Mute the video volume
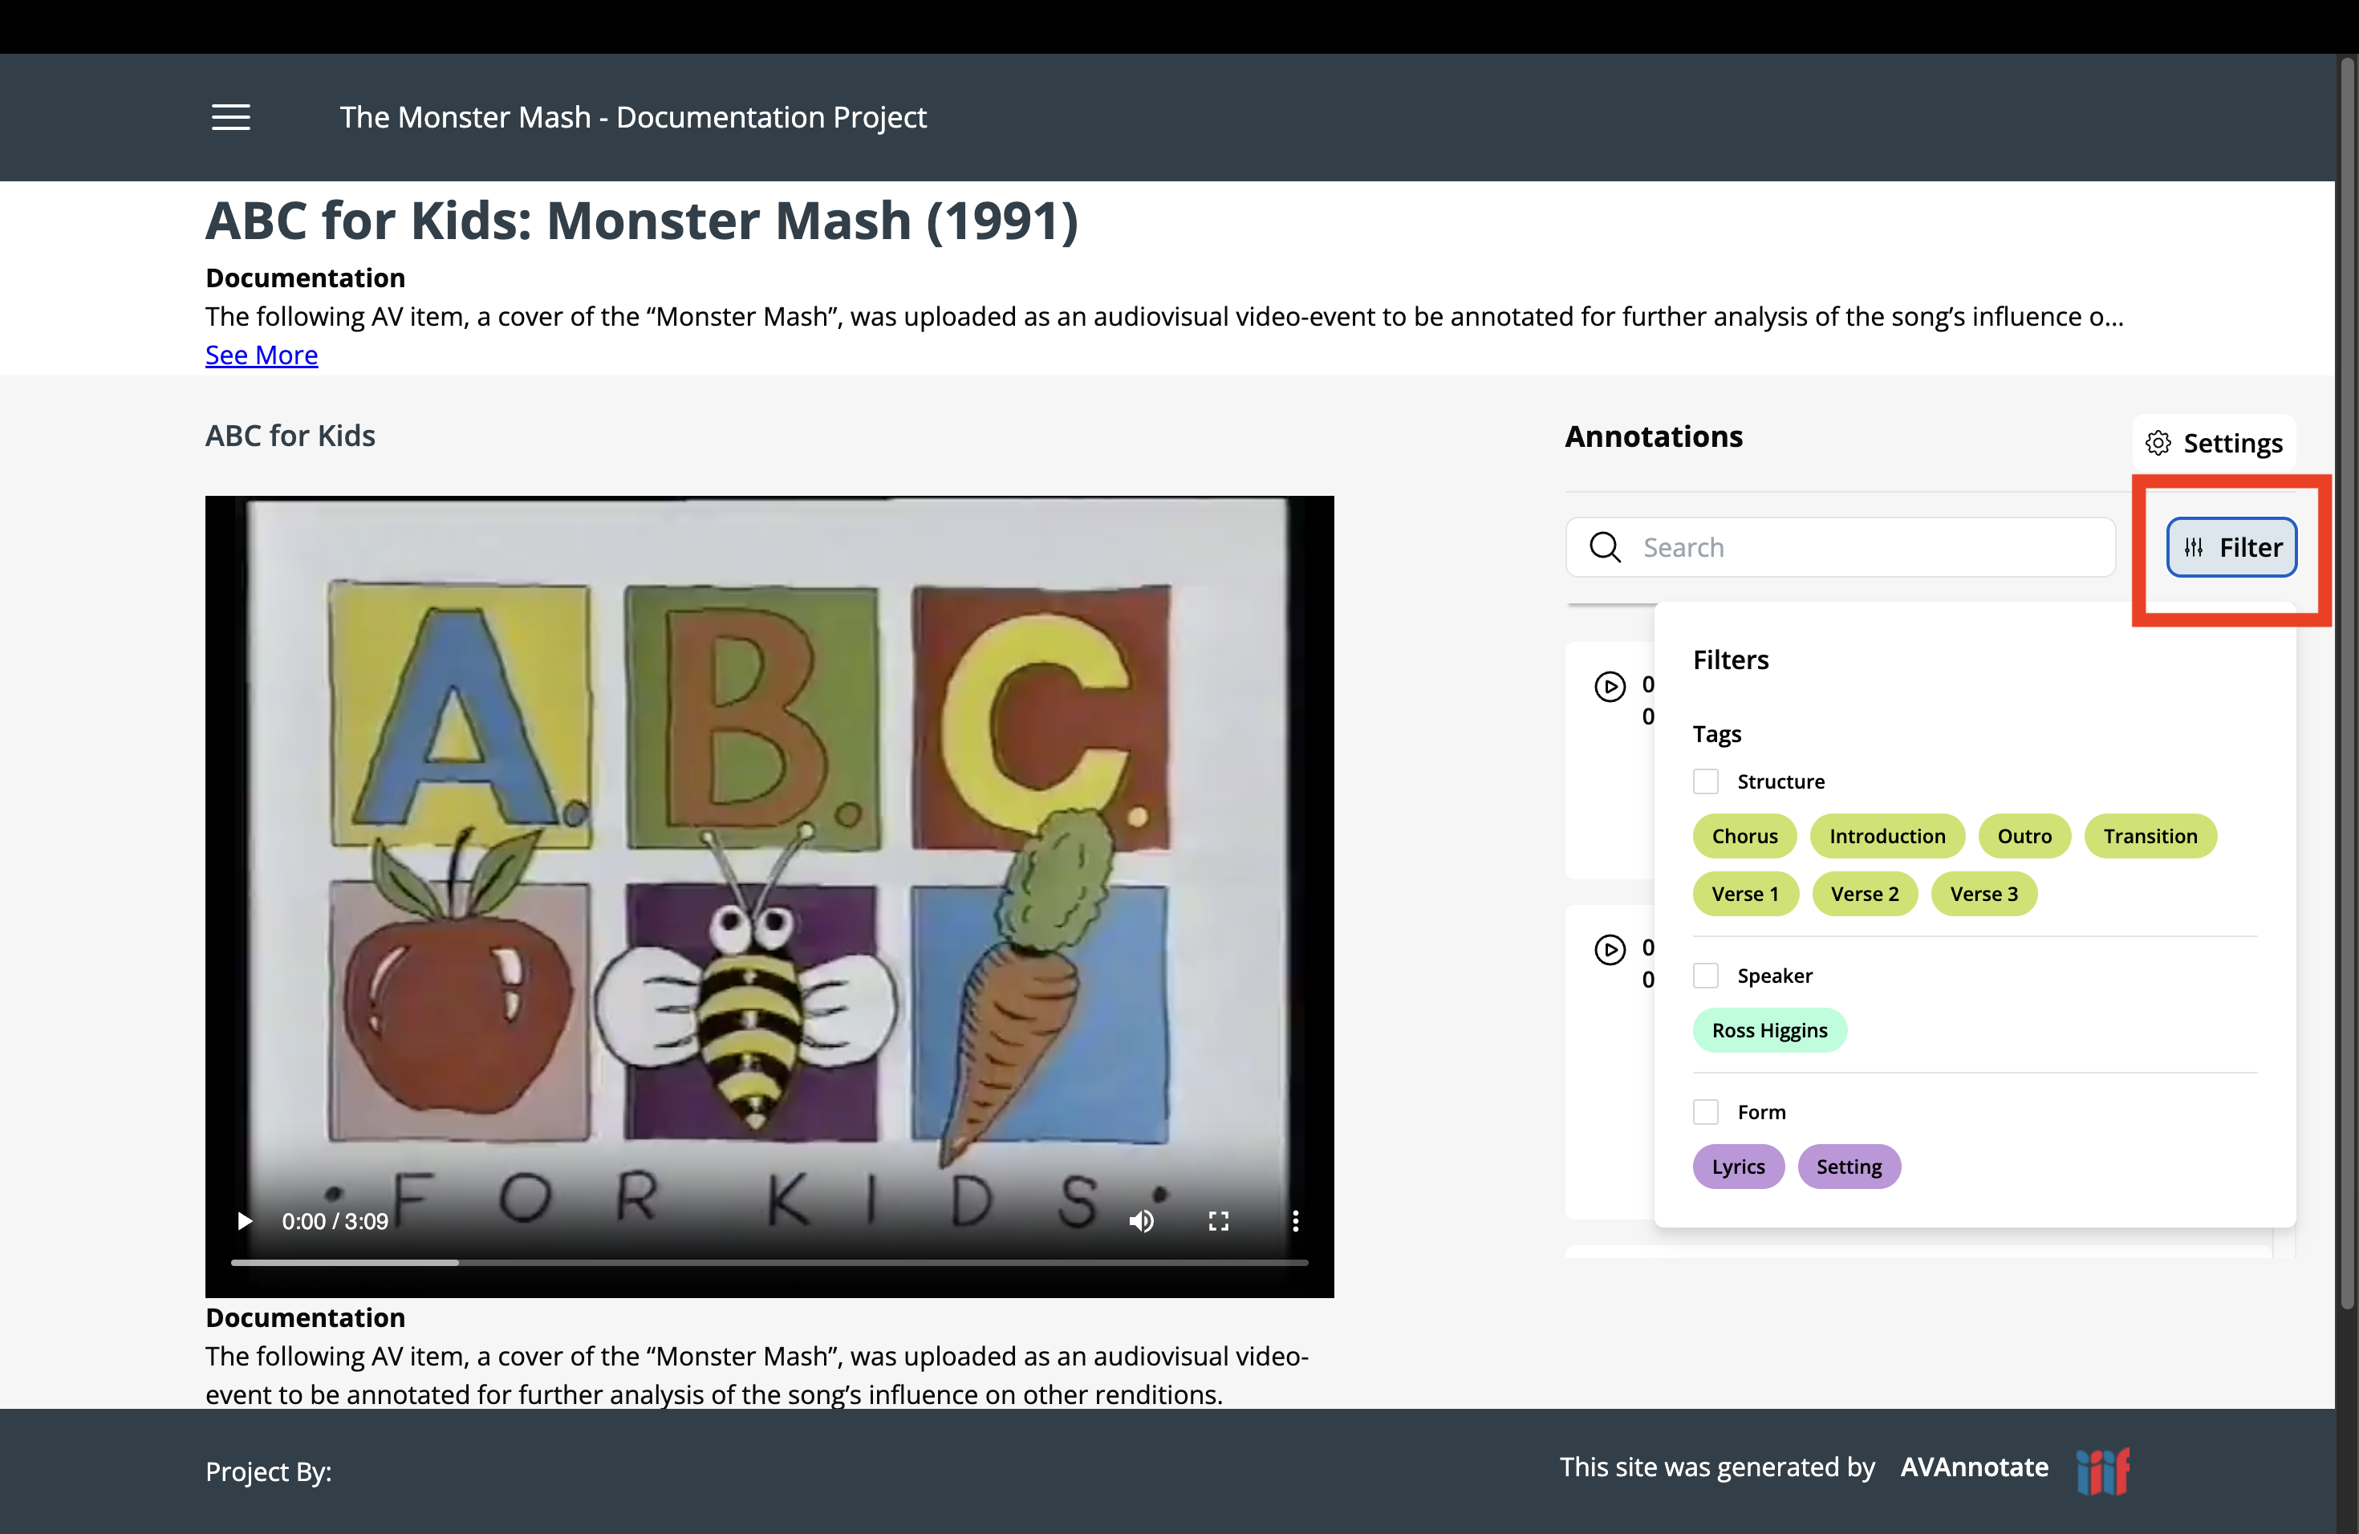 [x=1141, y=1221]
